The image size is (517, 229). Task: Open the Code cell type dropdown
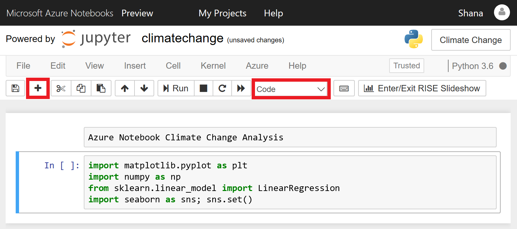coord(291,89)
